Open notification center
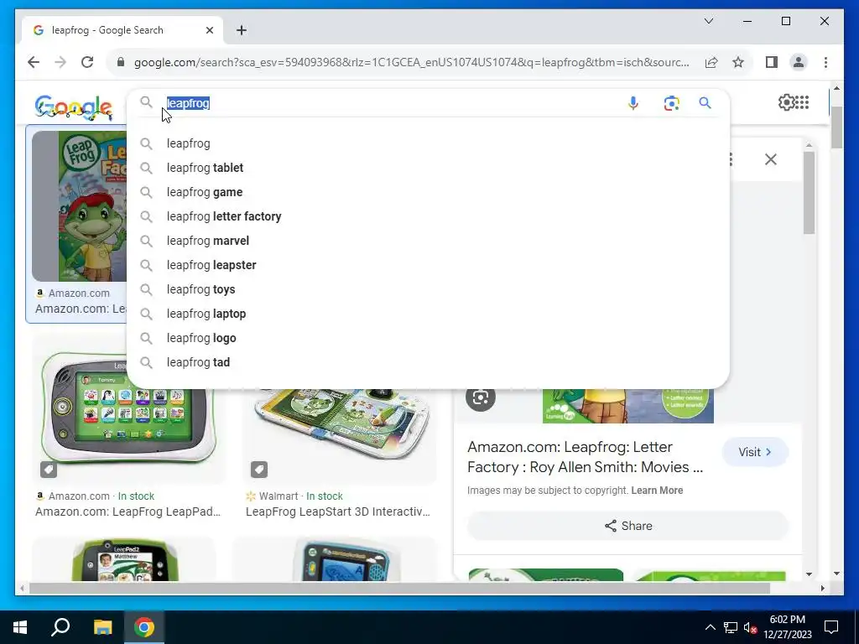Viewport: 859px width, 644px height. click(x=831, y=627)
